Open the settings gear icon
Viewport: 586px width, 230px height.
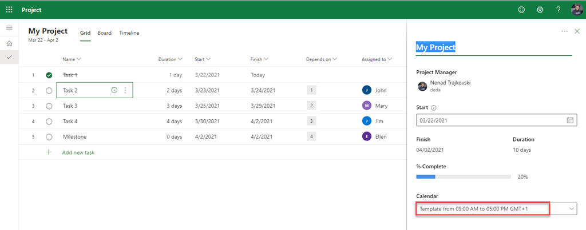[x=540, y=10]
